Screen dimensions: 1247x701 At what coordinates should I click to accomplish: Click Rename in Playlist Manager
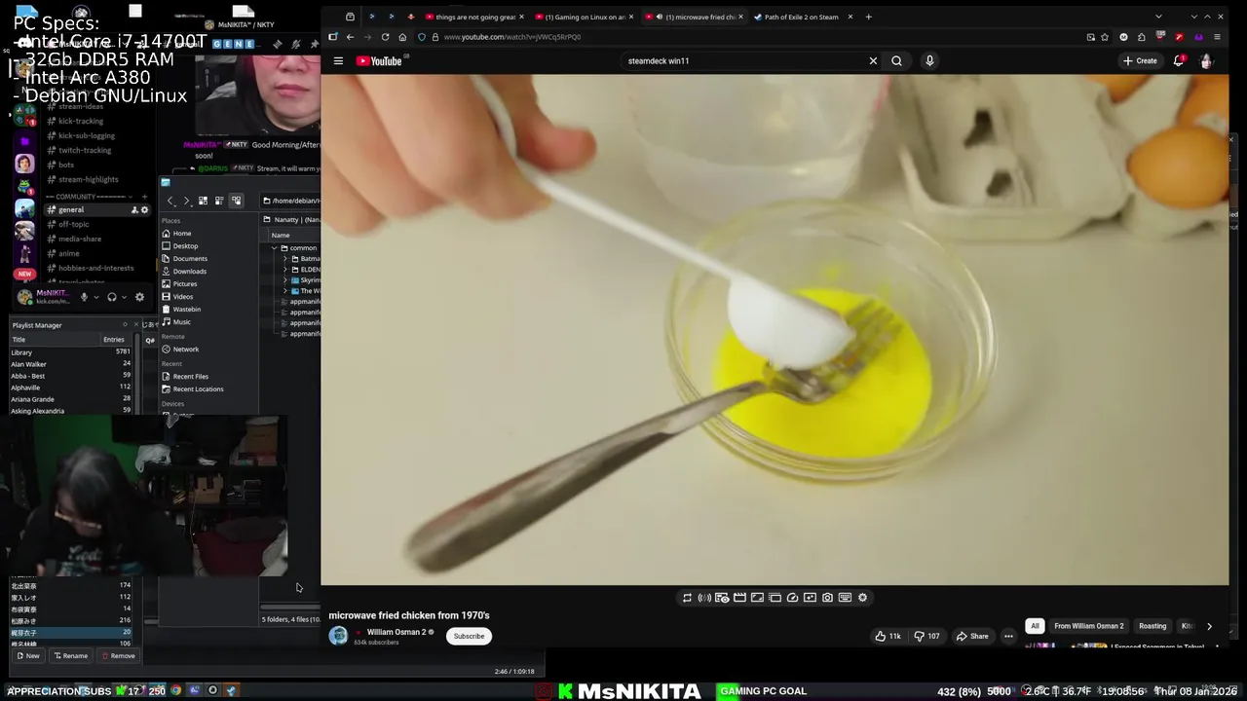coord(70,655)
